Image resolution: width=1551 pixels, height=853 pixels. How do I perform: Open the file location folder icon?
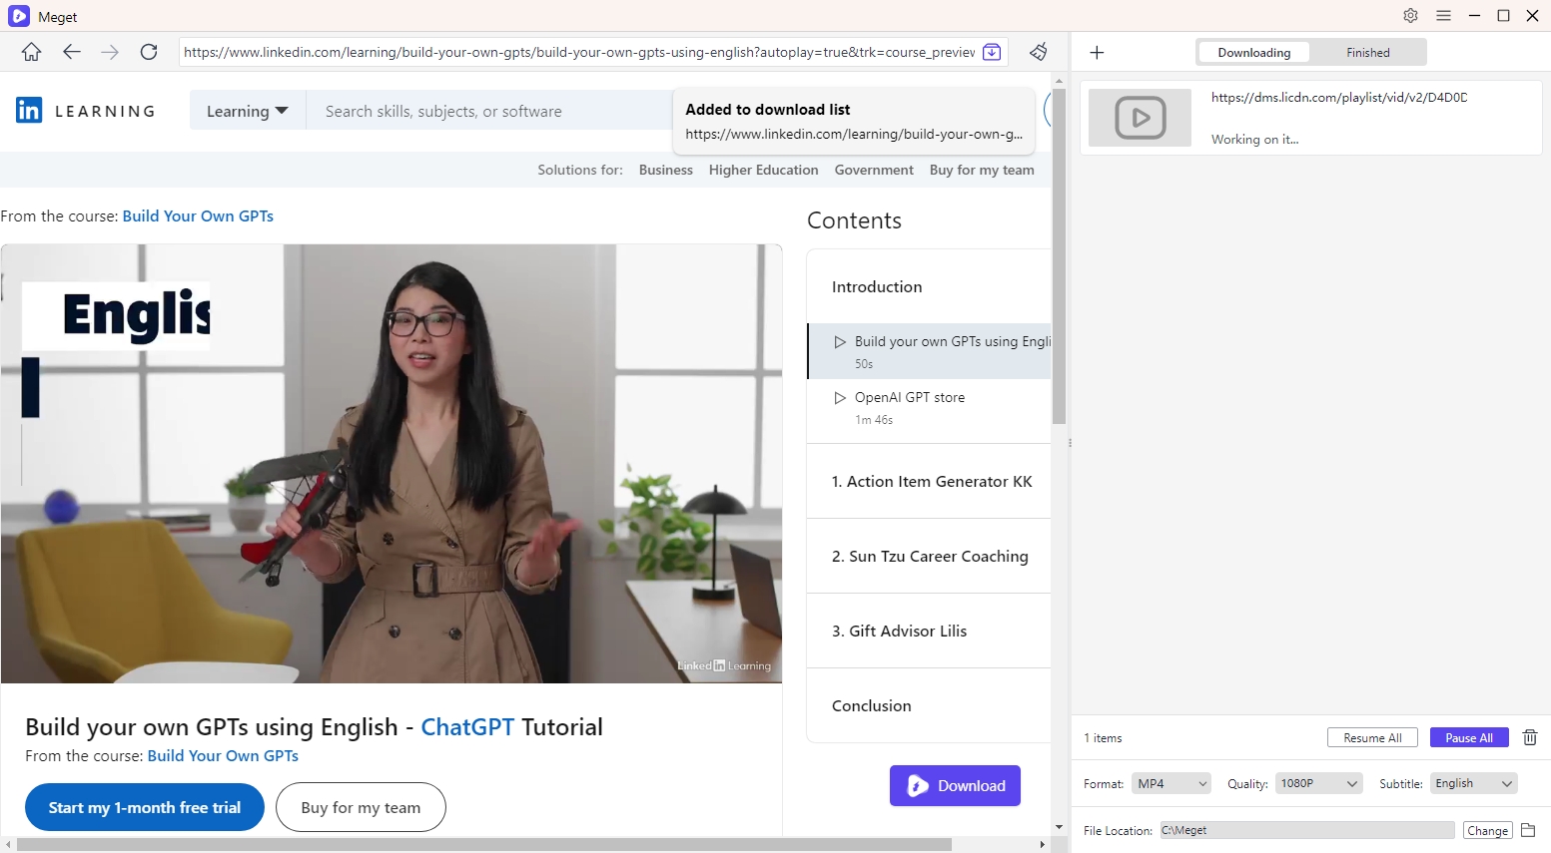coord(1528,830)
